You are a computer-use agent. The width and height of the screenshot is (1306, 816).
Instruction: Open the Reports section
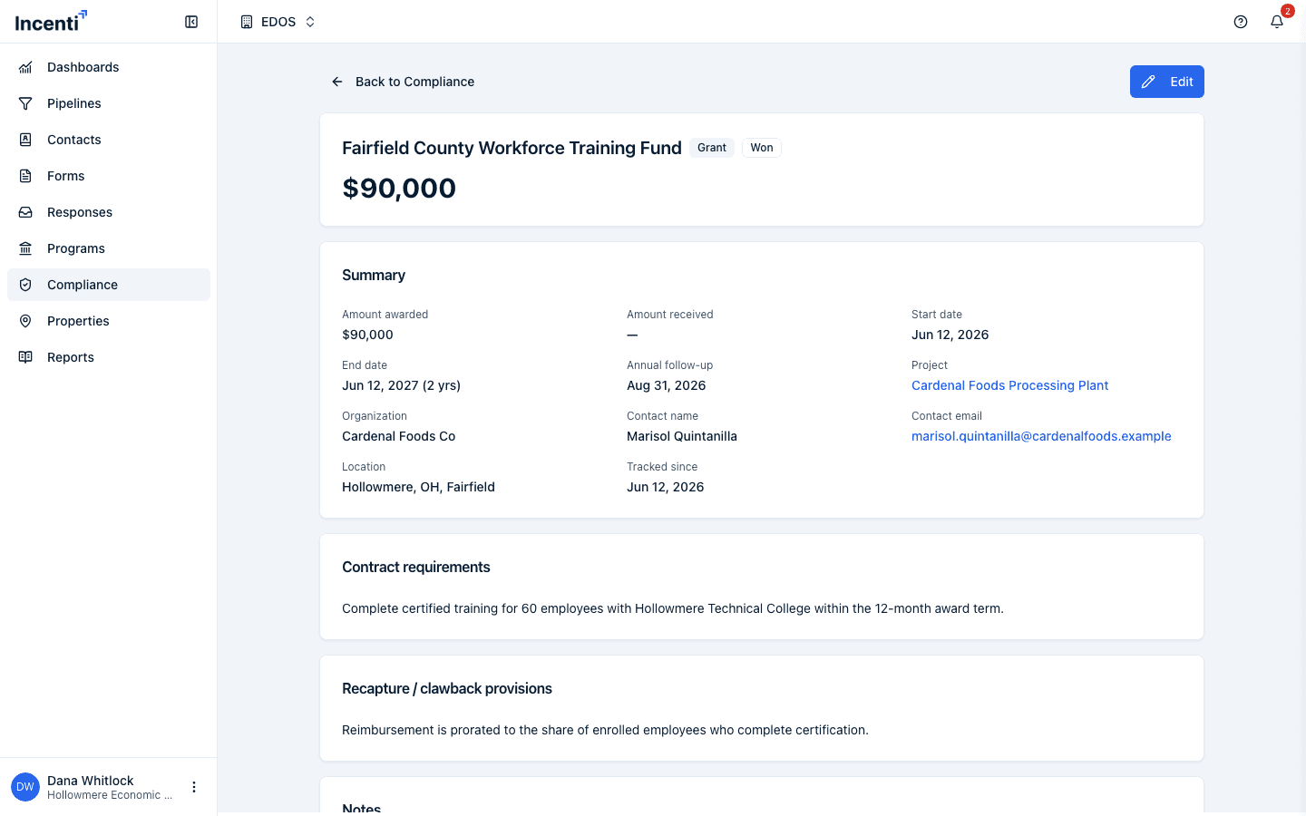pyautogui.click(x=109, y=357)
